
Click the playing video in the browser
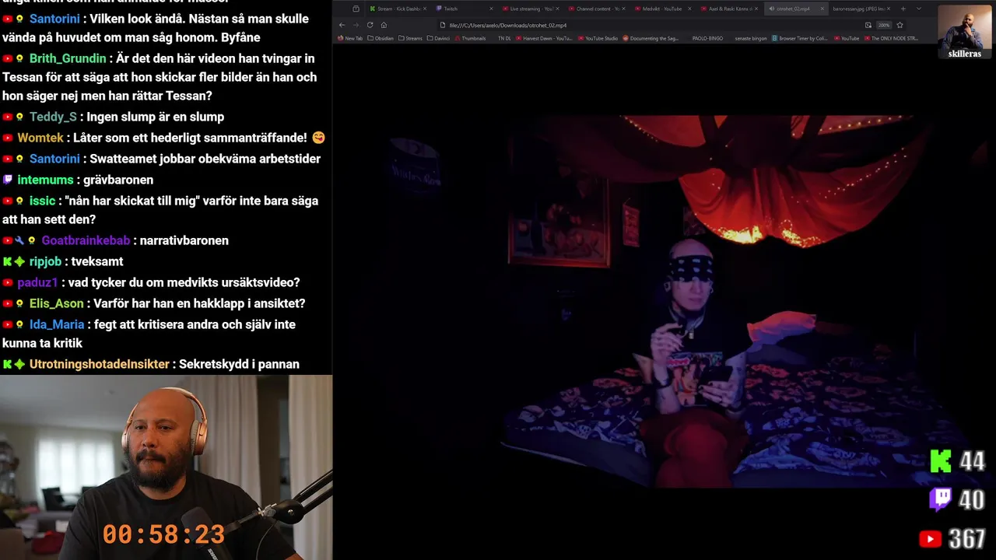(x=664, y=302)
